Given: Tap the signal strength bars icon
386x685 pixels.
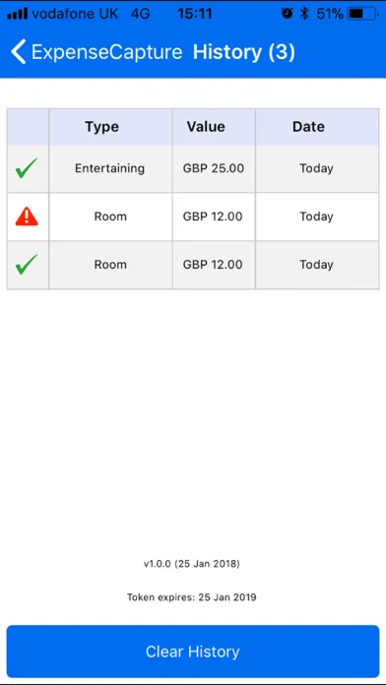Looking at the screenshot, I should [18, 14].
